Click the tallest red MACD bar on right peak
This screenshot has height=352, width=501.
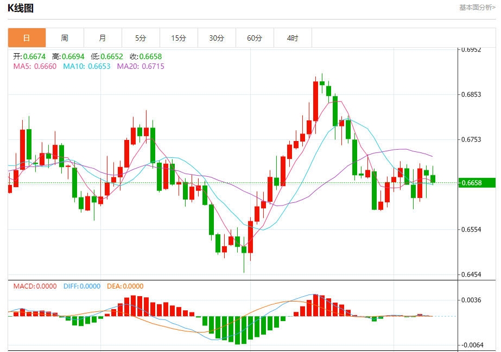tap(316, 305)
